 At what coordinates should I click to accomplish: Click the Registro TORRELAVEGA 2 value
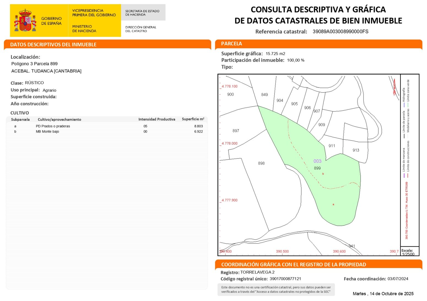click(x=256, y=272)
